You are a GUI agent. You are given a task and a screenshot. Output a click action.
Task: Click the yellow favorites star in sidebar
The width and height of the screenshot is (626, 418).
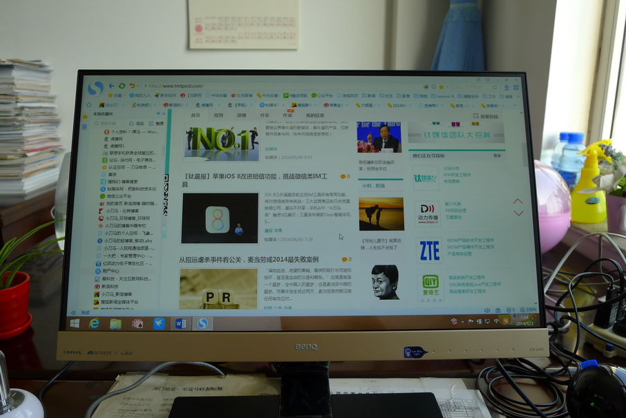click(x=86, y=116)
